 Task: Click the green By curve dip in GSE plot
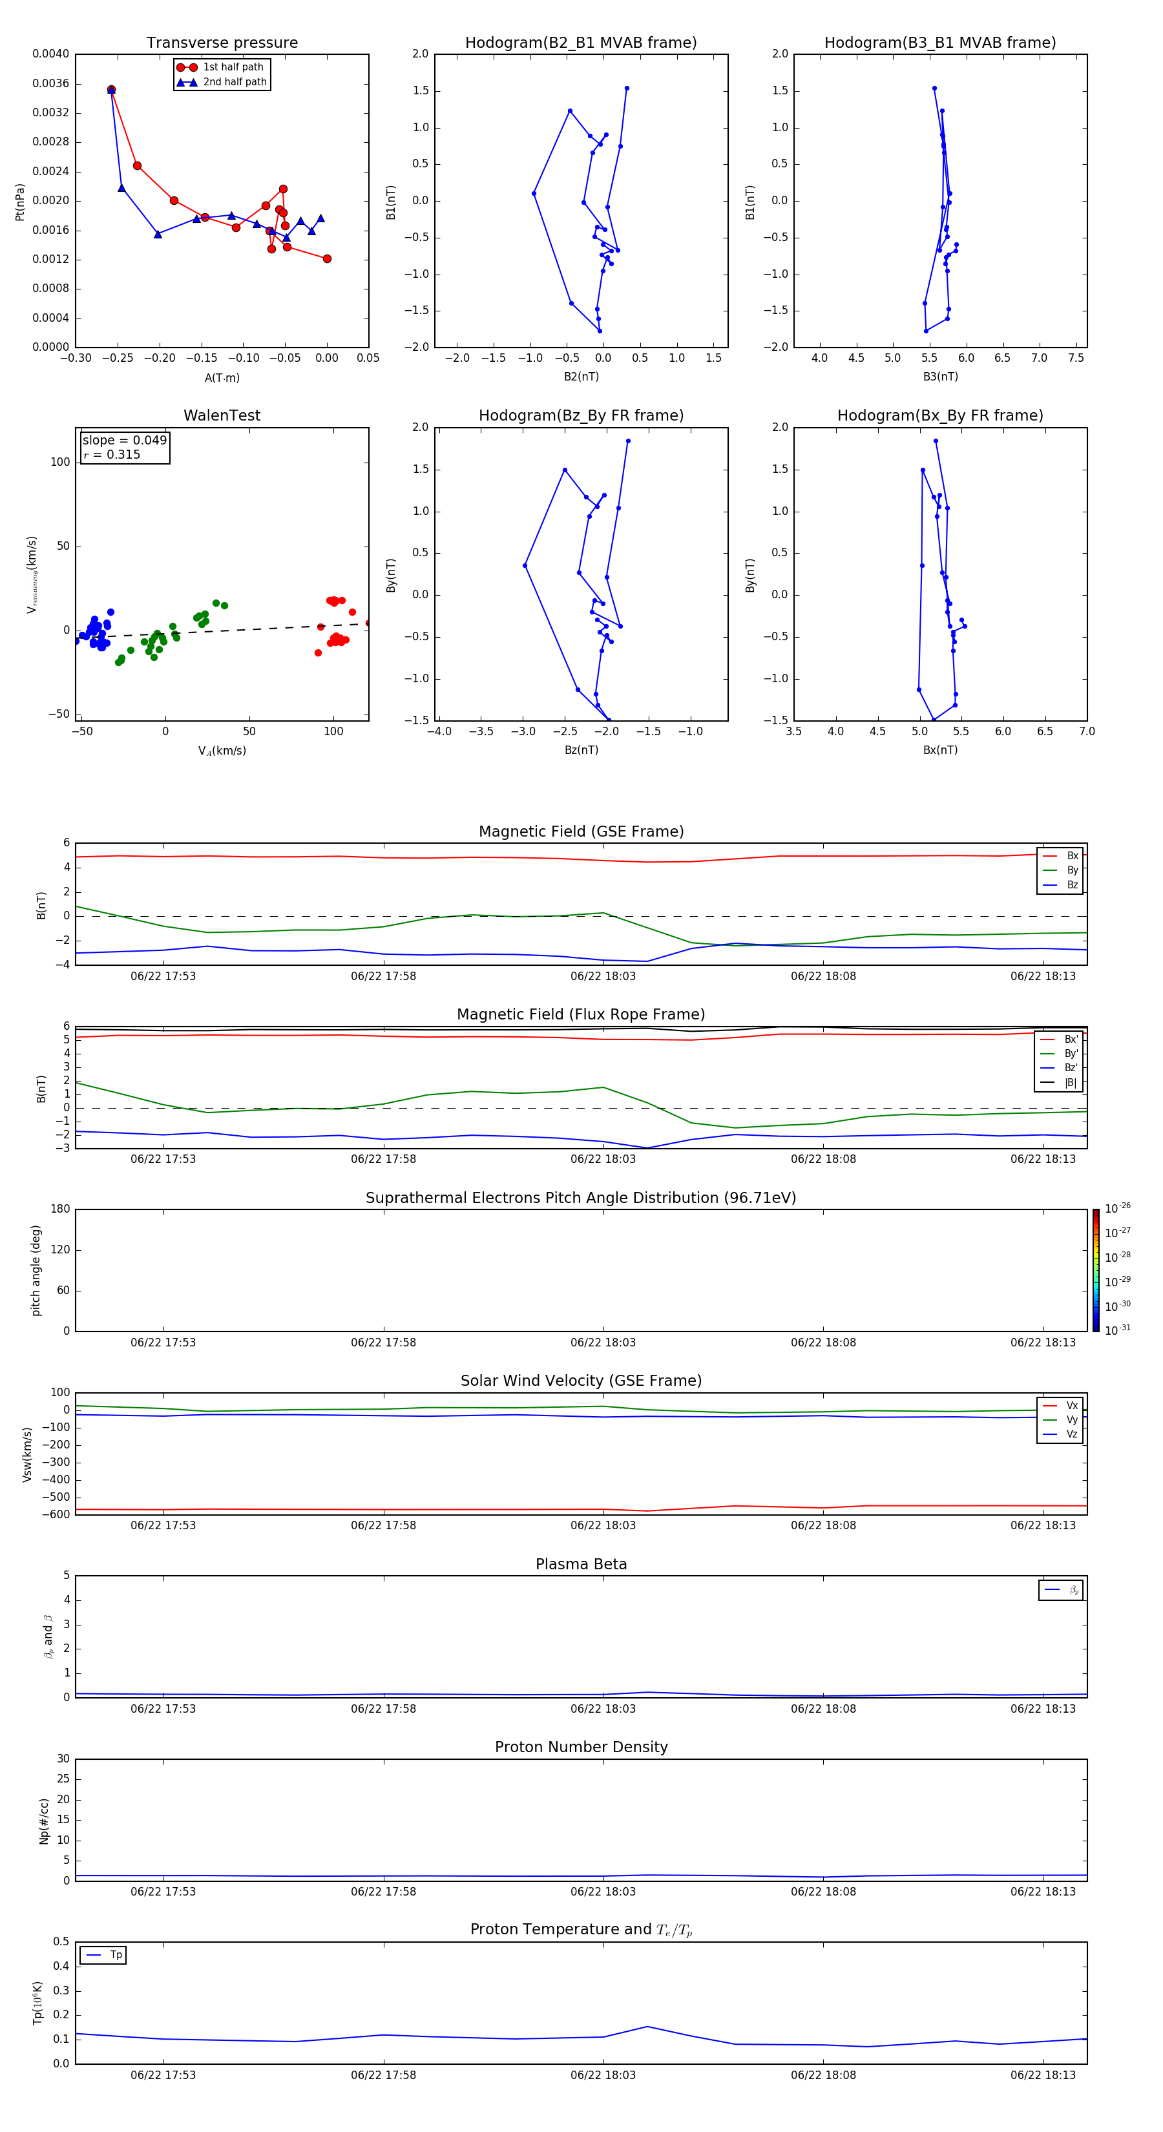click(x=734, y=945)
